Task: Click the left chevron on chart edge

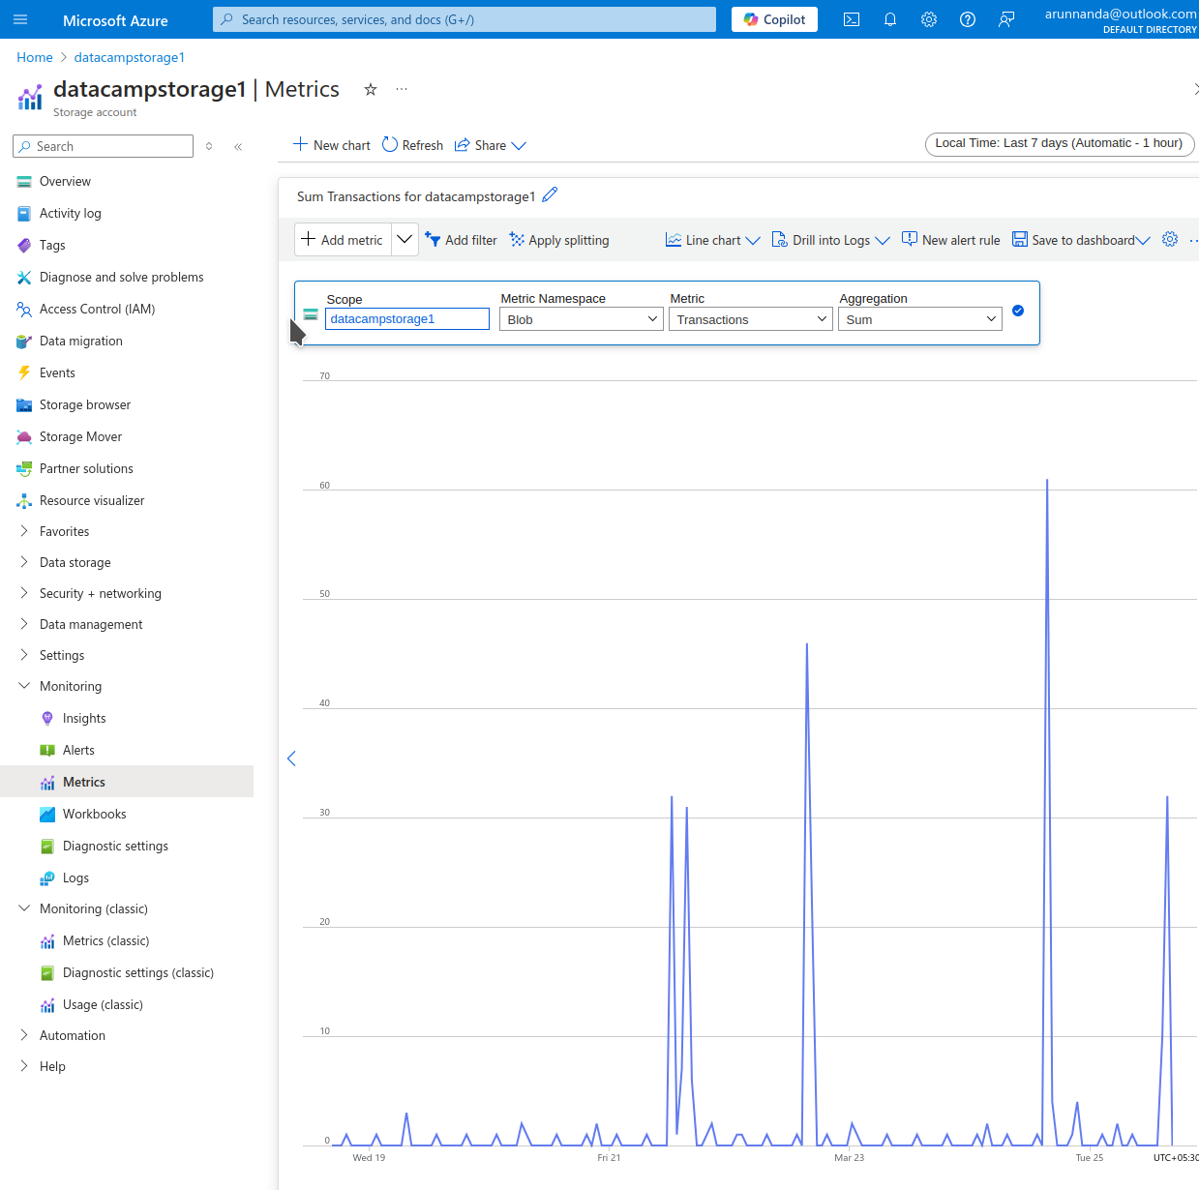Action: pos(291,759)
